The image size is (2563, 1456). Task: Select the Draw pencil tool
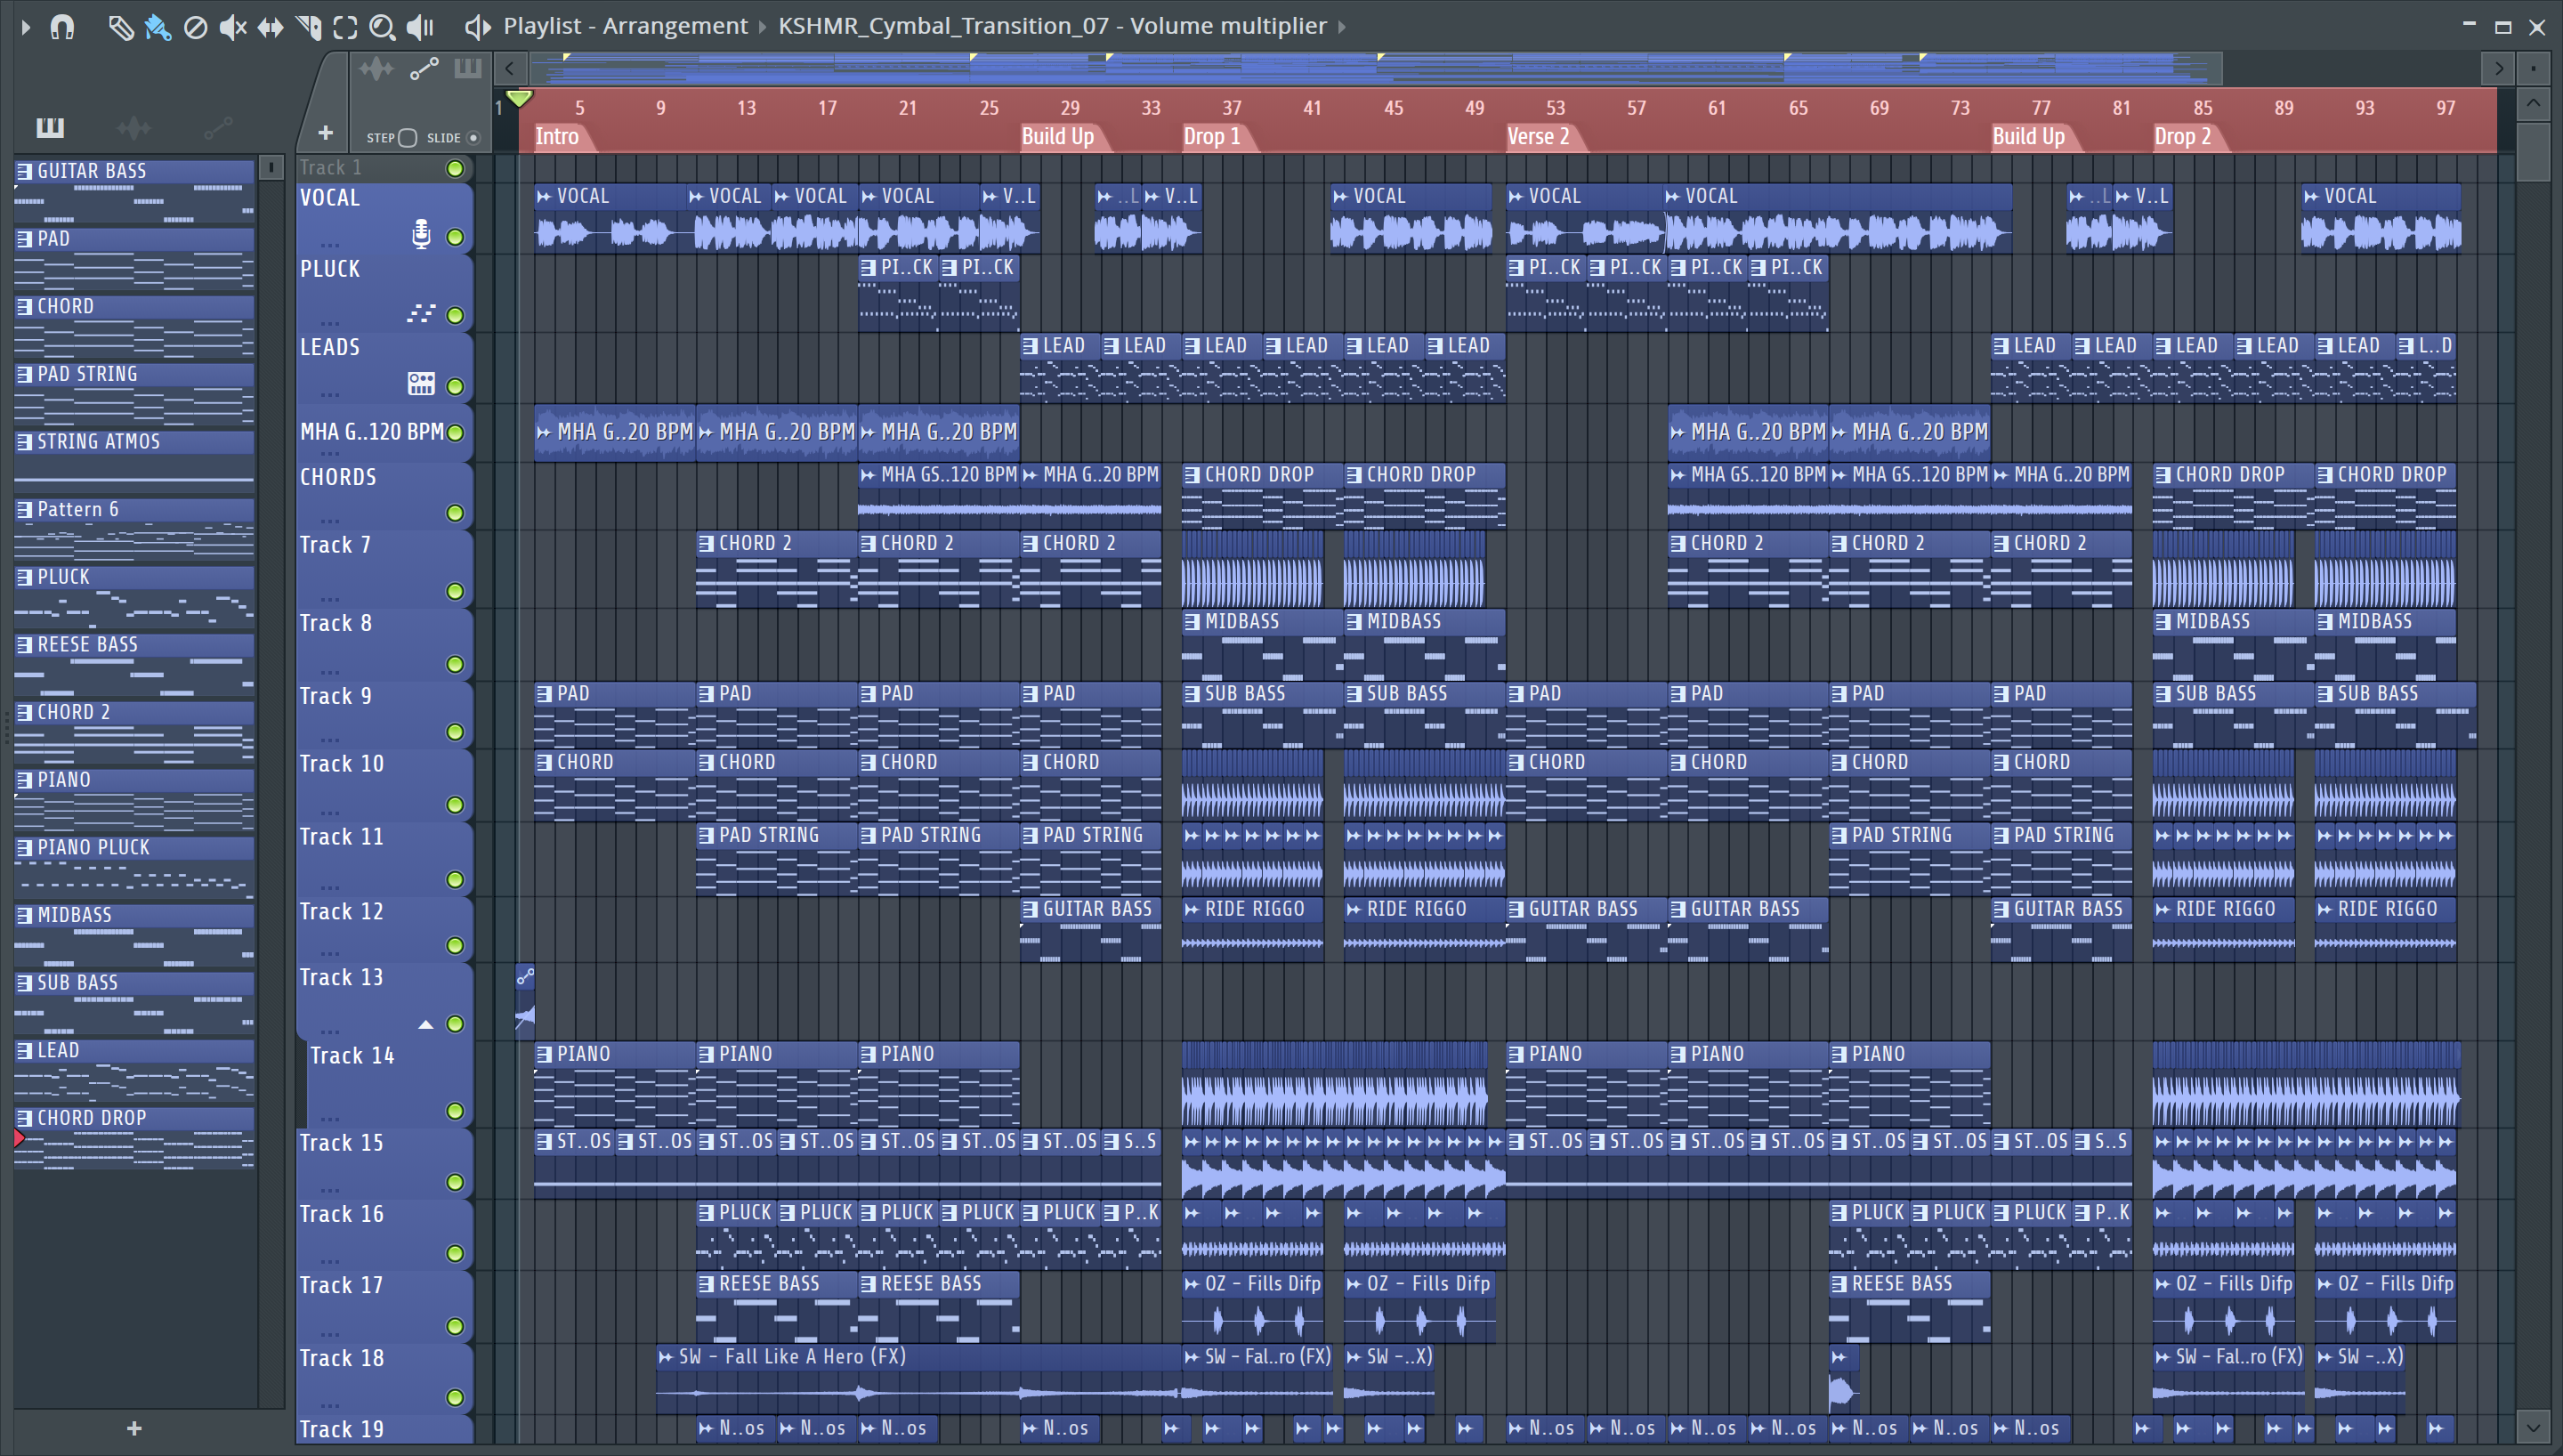pos(120,27)
